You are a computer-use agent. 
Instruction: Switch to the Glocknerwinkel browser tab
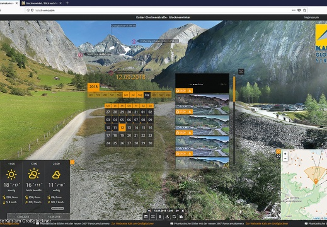[x=42, y=3]
